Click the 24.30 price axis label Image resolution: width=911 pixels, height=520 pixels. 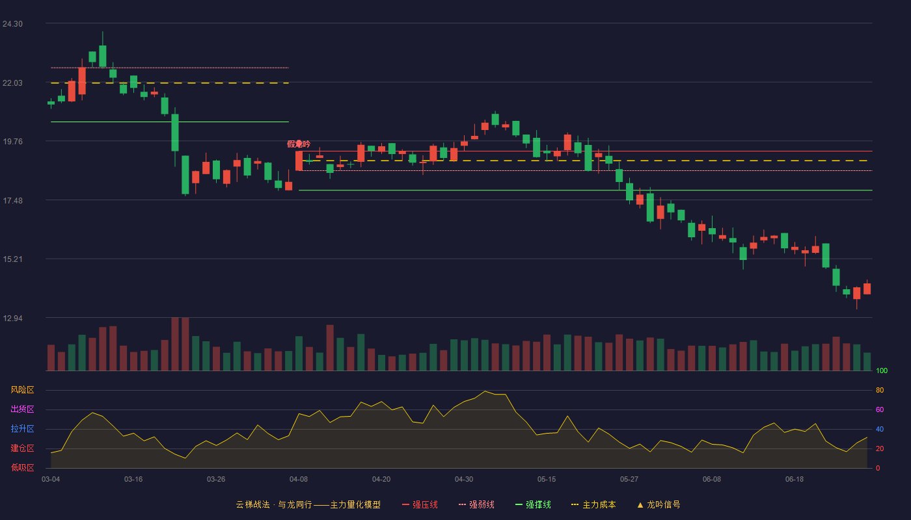pos(12,24)
